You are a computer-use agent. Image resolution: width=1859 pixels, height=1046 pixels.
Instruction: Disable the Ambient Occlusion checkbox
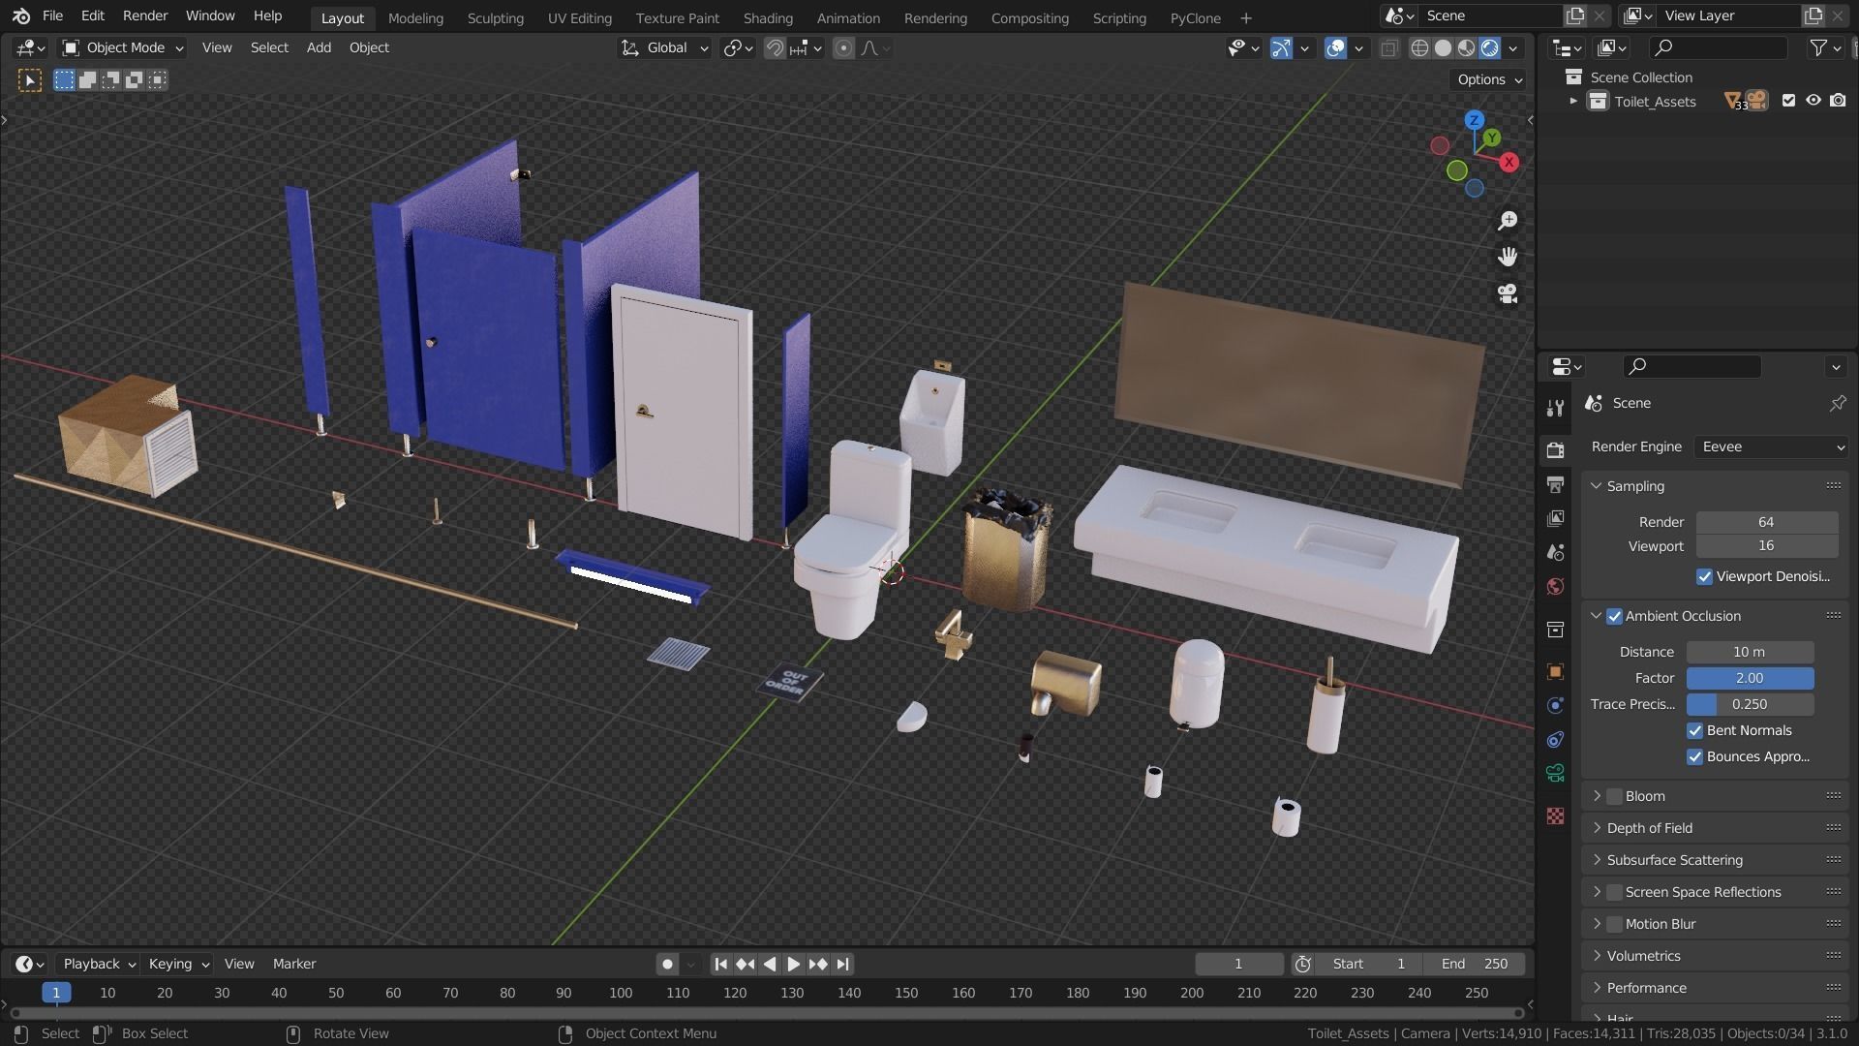(x=1614, y=616)
